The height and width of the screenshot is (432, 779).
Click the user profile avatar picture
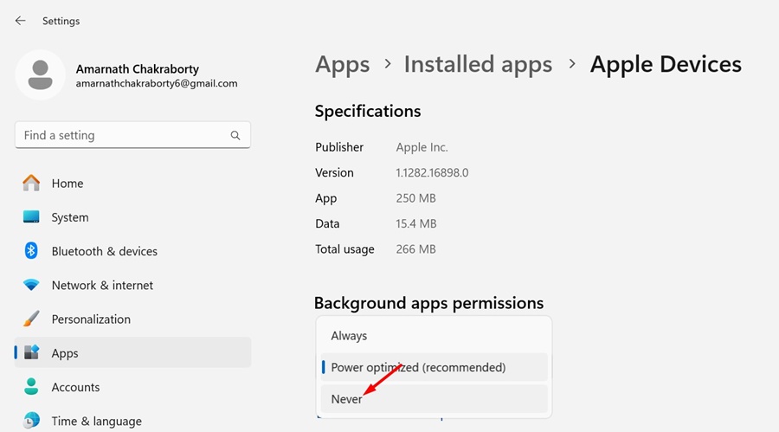click(x=40, y=75)
